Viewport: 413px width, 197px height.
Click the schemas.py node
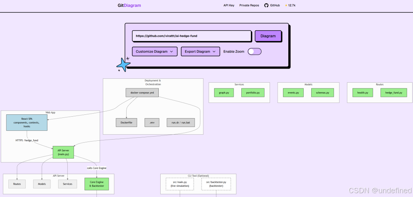coord(322,93)
